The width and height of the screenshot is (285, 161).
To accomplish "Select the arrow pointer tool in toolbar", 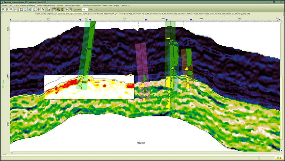I will [x=43, y=9].
